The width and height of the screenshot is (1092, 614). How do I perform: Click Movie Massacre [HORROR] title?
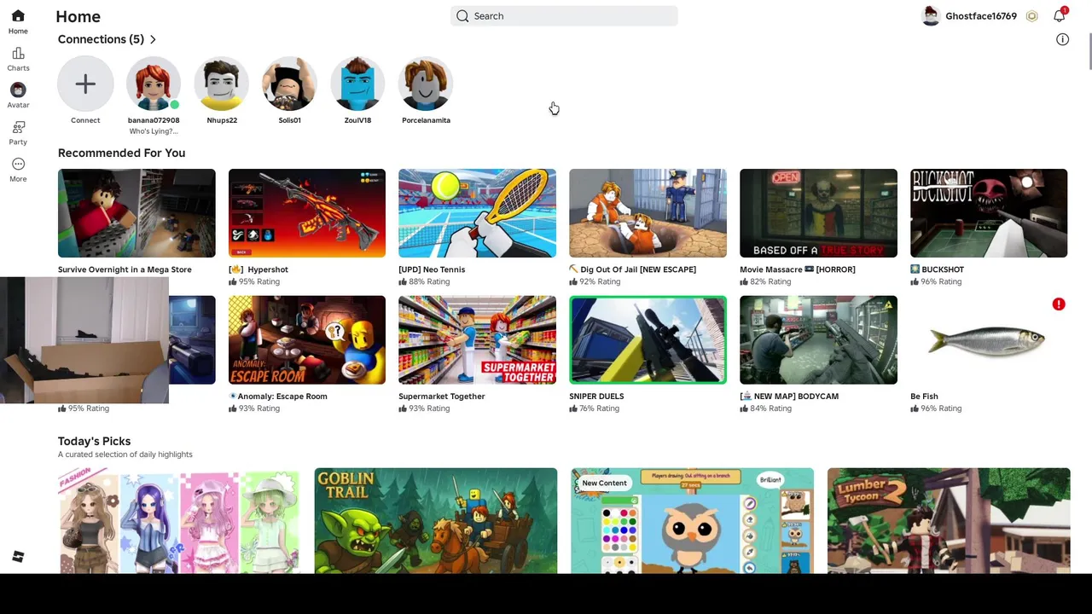798,269
